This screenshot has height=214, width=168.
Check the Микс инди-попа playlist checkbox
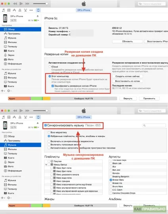pos(52,178)
